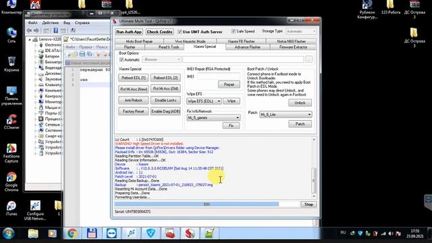The height and width of the screenshot is (243, 432).
Task: Click the help icon in Device Manager toolbar
Action: click(55, 30)
